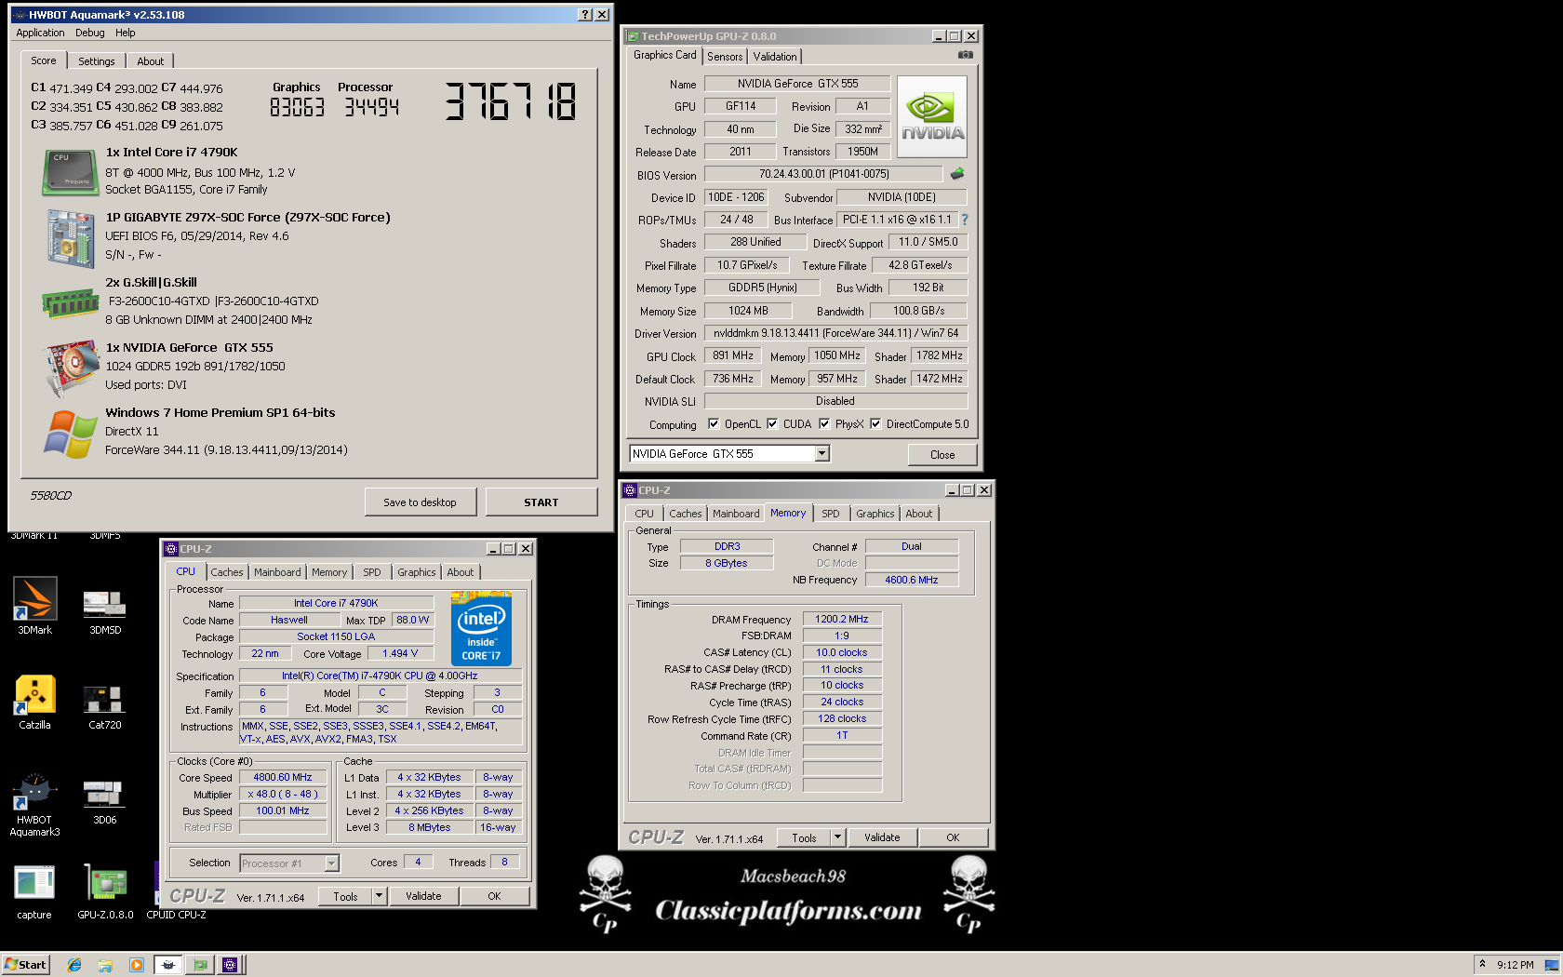Viewport: 1563px width, 977px height.
Task: Click the GPU Name field in GPU-Z
Action: pyautogui.click(x=797, y=84)
